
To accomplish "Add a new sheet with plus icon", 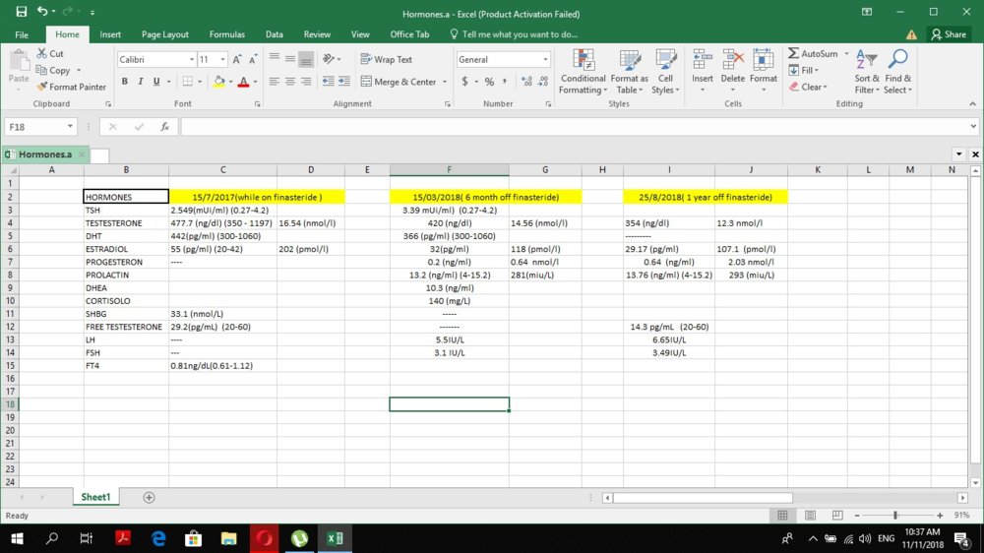I will click(150, 498).
